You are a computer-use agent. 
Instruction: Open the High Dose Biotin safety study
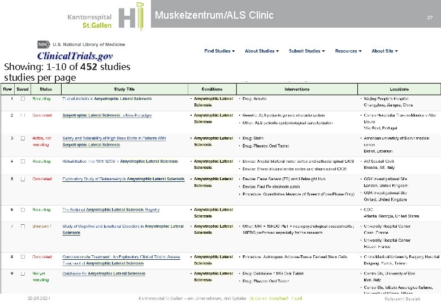click(x=114, y=141)
